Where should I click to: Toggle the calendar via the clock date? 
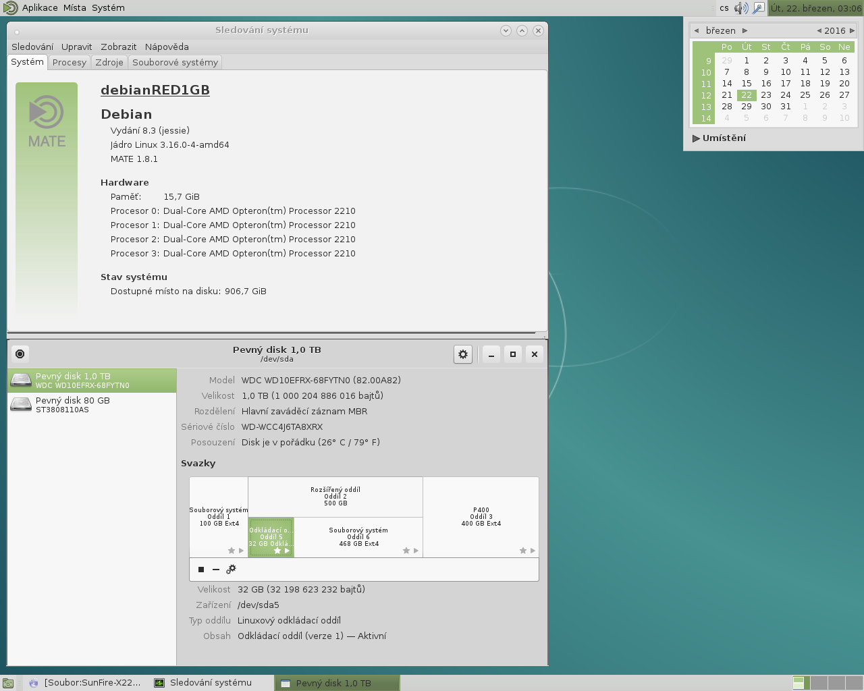click(x=815, y=8)
